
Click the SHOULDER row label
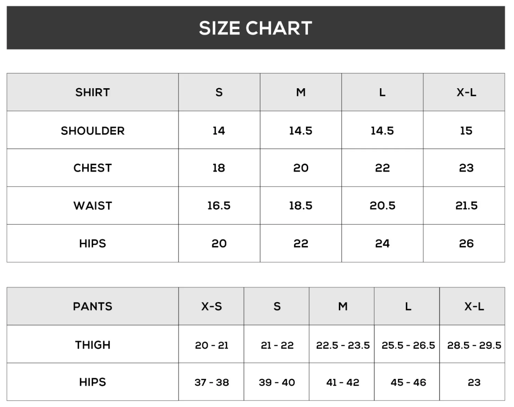point(93,131)
